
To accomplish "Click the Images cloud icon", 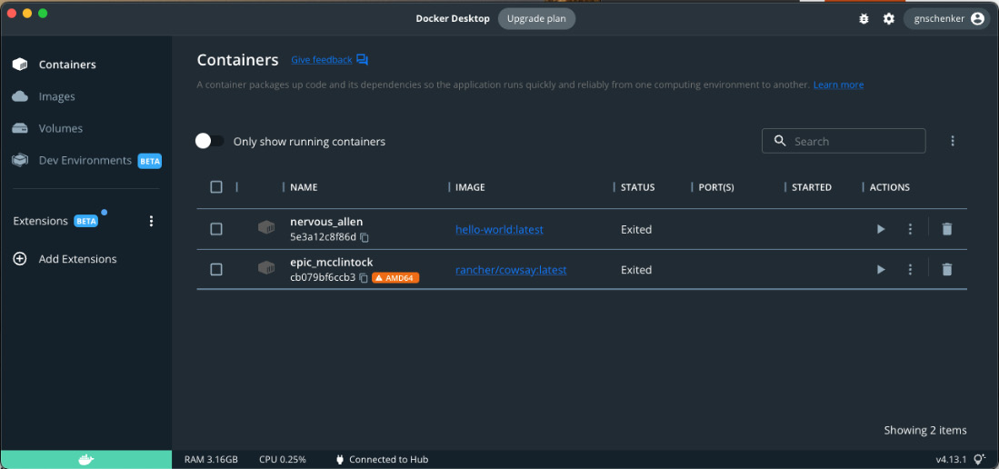I will [x=20, y=96].
